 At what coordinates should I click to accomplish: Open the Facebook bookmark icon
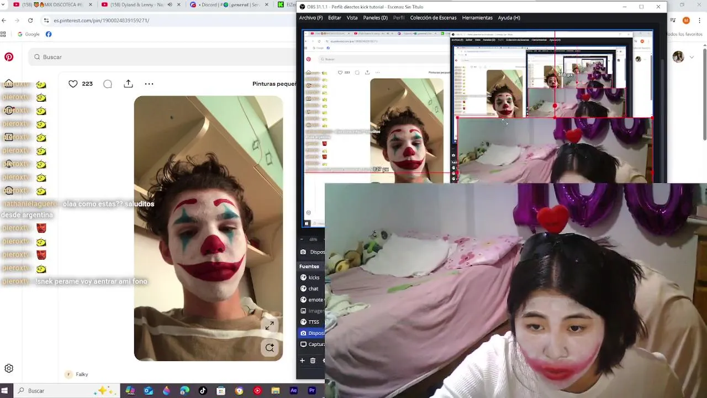coord(49,34)
